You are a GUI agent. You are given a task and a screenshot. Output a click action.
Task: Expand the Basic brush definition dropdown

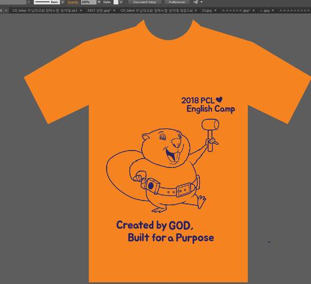[x=62, y=2]
